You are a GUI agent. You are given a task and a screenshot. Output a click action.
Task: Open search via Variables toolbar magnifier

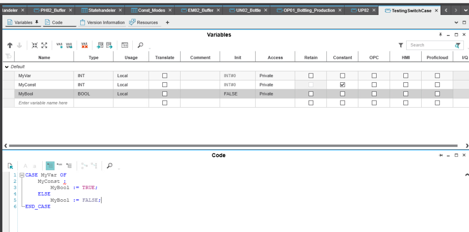point(140,45)
